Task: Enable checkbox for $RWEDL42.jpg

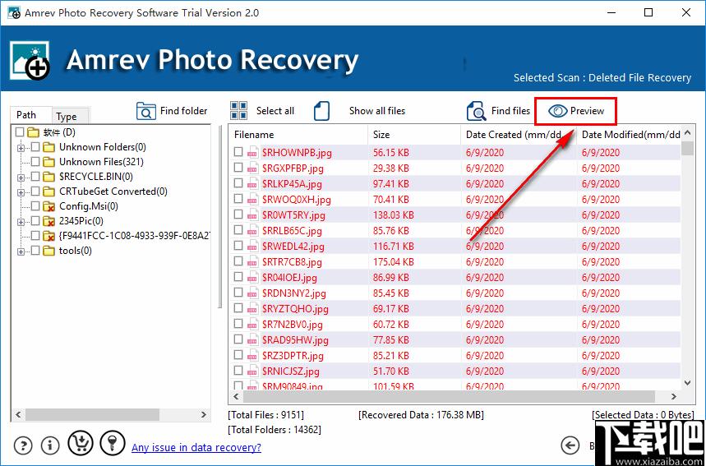Action: pyautogui.click(x=238, y=246)
